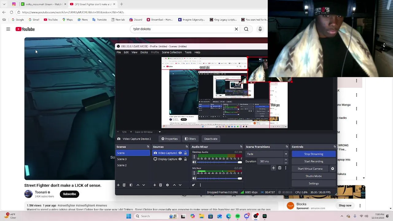Toggle the Studio Mode button

313,176
